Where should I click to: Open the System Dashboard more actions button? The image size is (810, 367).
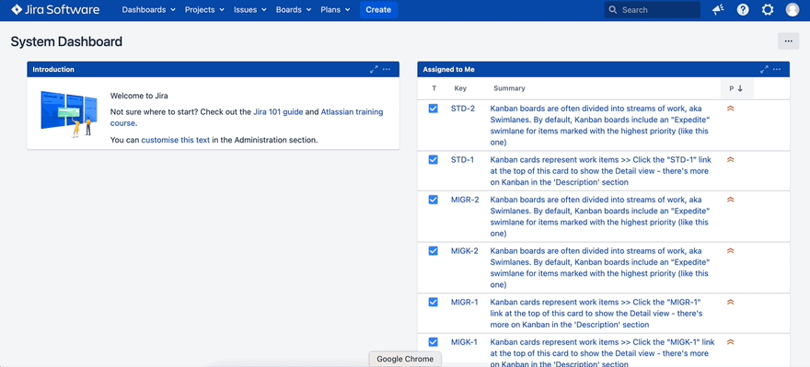pyautogui.click(x=788, y=41)
